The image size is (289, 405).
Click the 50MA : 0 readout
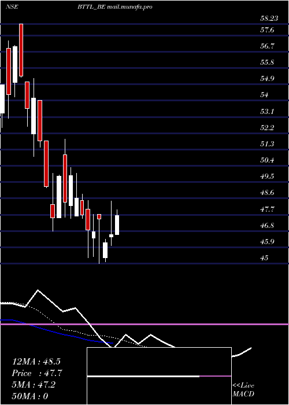(30, 396)
